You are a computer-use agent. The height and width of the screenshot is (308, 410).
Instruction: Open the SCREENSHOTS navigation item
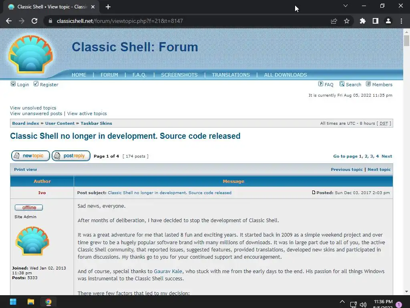[x=179, y=75]
